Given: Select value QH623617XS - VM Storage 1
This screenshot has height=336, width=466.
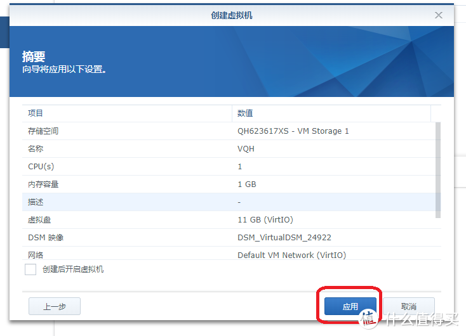Looking at the screenshot, I should coord(293,131).
